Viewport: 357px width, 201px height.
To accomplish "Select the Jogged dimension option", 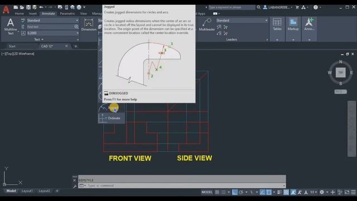I will point(112,107).
